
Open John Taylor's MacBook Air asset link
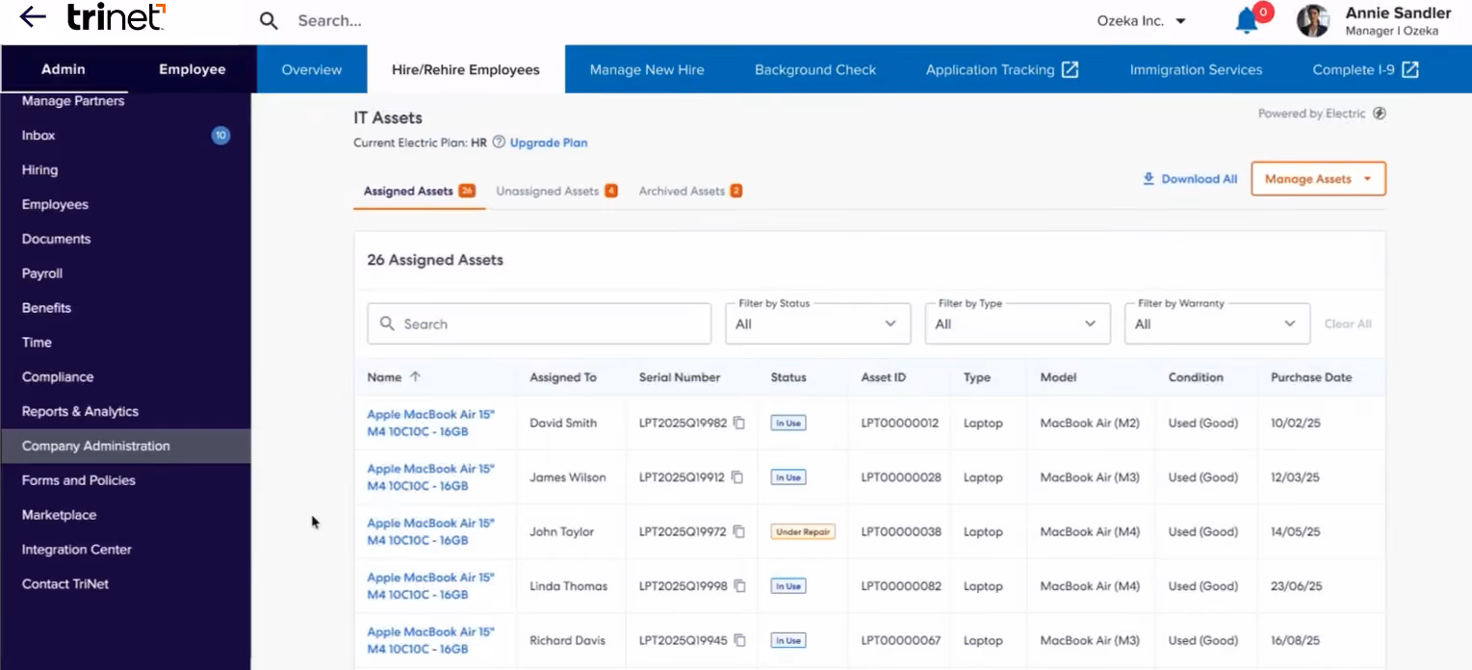pos(430,531)
